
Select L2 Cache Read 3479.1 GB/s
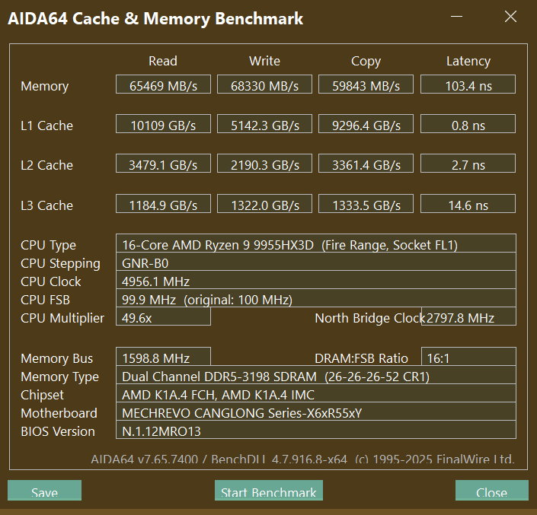163,164
